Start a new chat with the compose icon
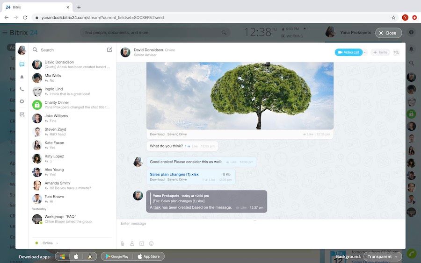Viewport: 421px width, 263px height. (x=109, y=50)
